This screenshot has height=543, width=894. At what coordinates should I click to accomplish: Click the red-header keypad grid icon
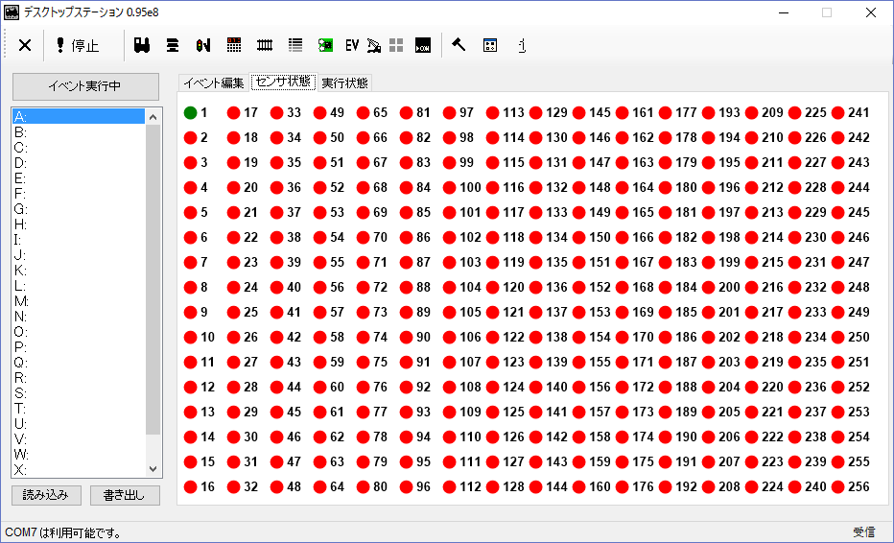coord(234,45)
